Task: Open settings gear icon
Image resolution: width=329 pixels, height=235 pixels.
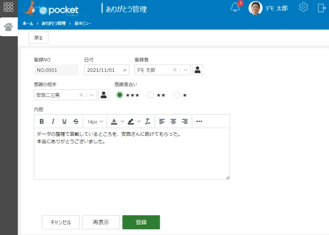Action: coord(303,8)
